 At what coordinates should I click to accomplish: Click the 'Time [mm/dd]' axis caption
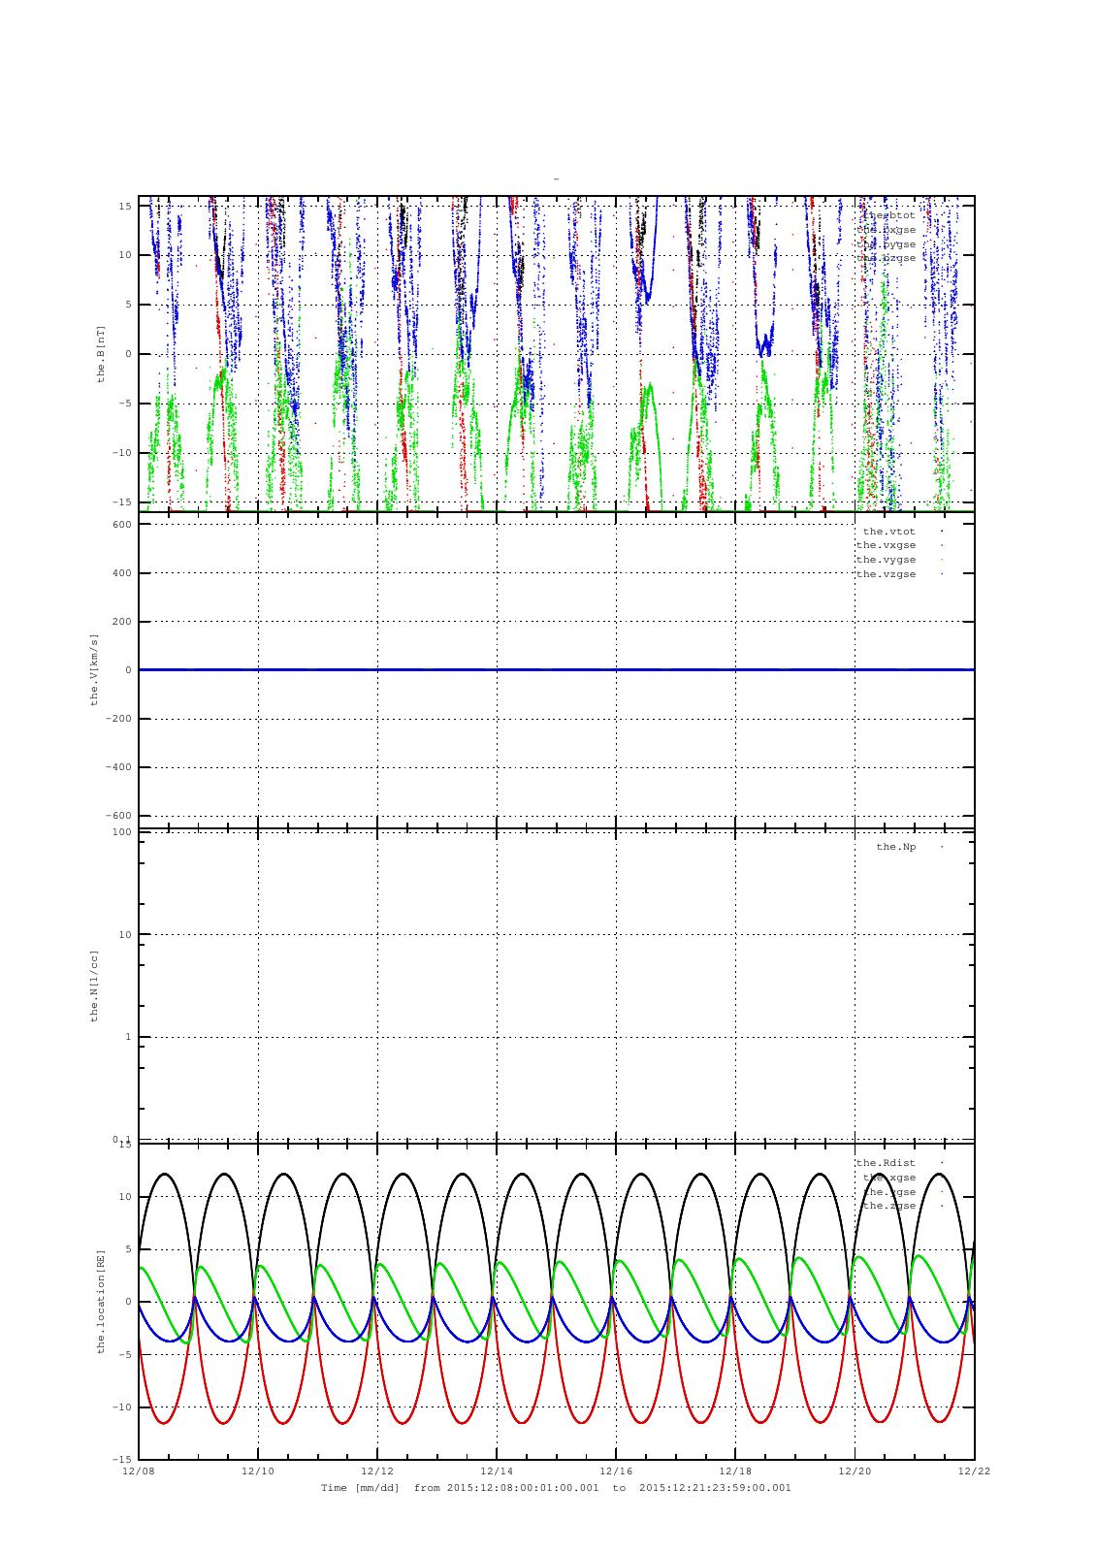tap(360, 1487)
